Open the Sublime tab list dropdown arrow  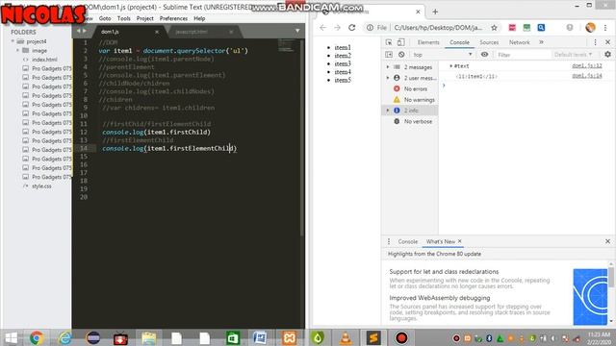click(297, 31)
